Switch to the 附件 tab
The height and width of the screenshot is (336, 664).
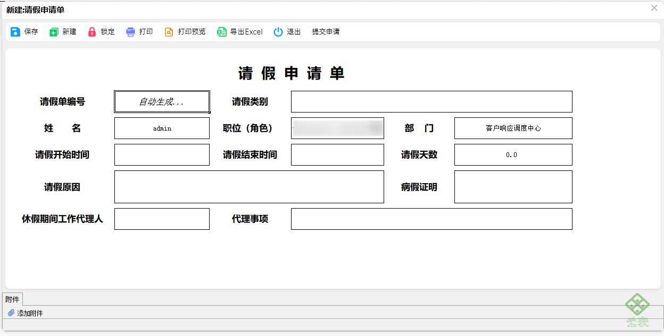12,299
